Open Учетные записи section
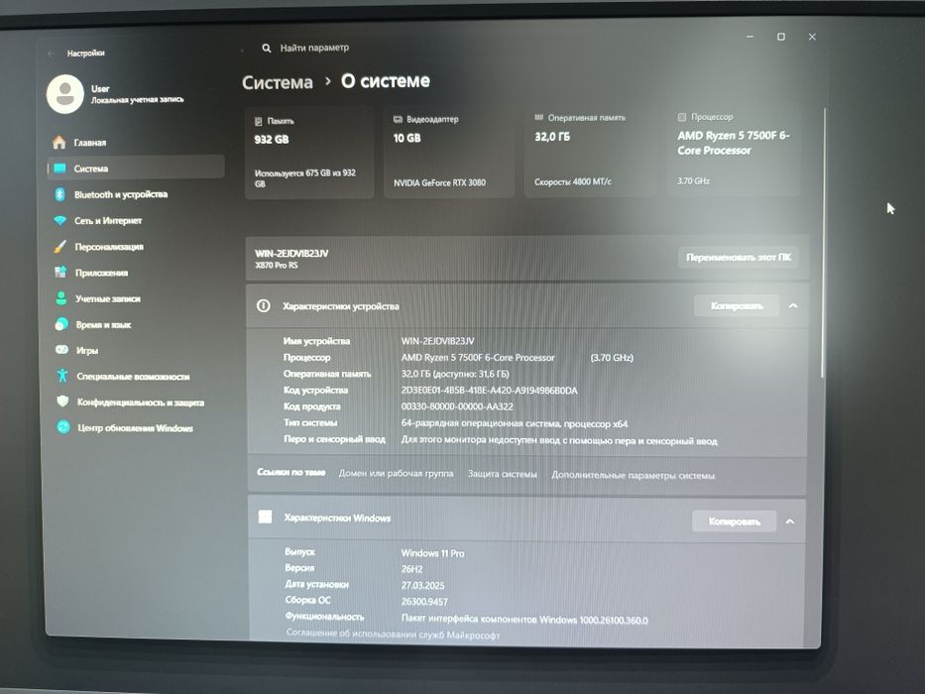Viewport: 925px width, 694px height. [136, 298]
